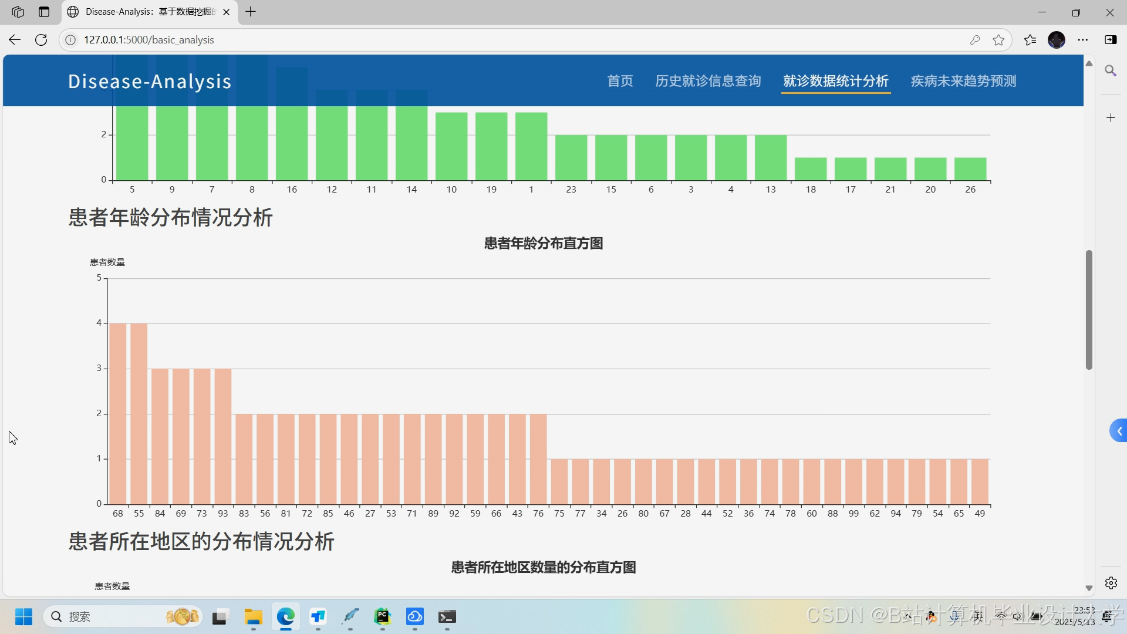Open saved passwords via the key icon

point(975,39)
